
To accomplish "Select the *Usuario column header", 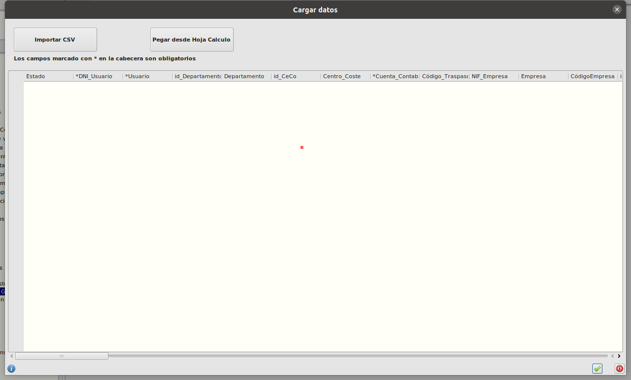I will pyautogui.click(x=147, y=76).
